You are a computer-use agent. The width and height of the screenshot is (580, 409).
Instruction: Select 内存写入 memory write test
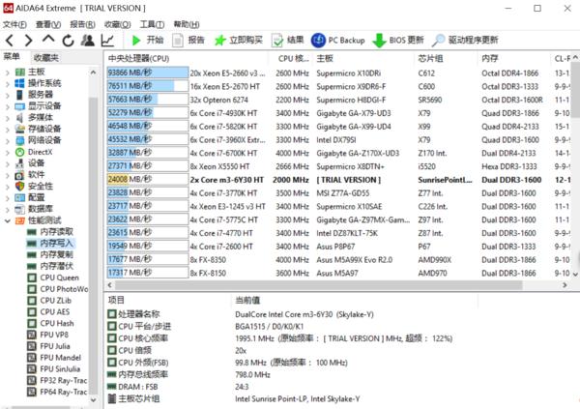pyautogui.click(x=50, y=244)
